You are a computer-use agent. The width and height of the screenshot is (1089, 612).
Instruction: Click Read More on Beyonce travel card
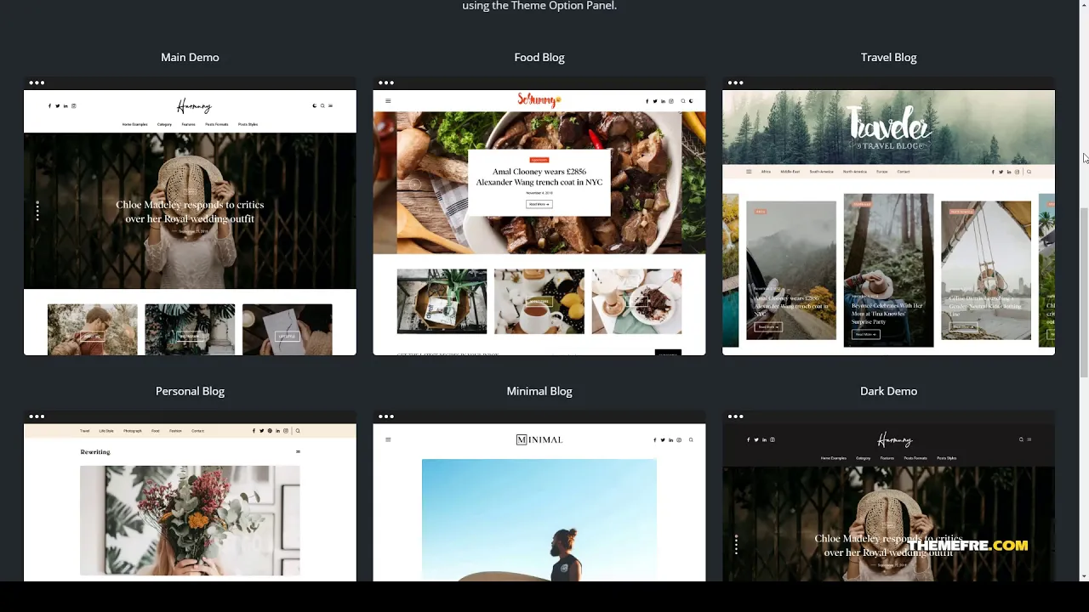point(865,334)
